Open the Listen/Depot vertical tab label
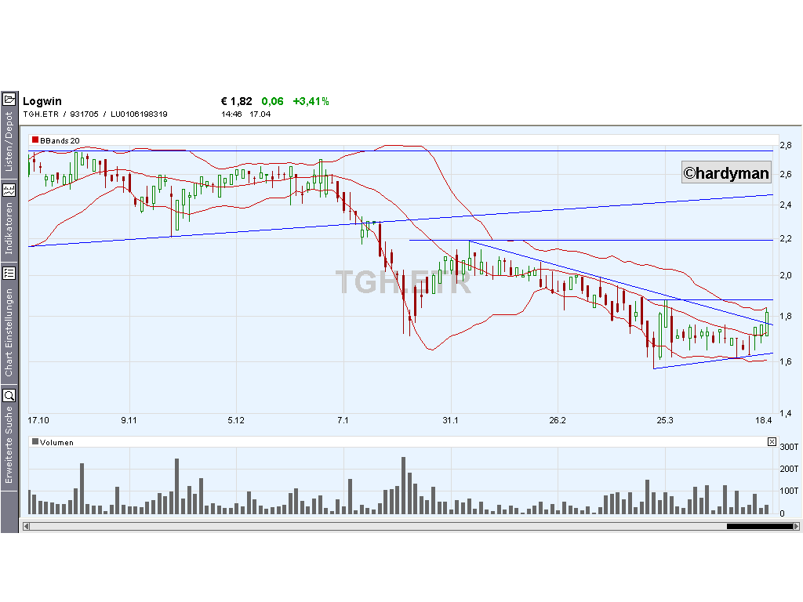 click(x=9, y=142)
